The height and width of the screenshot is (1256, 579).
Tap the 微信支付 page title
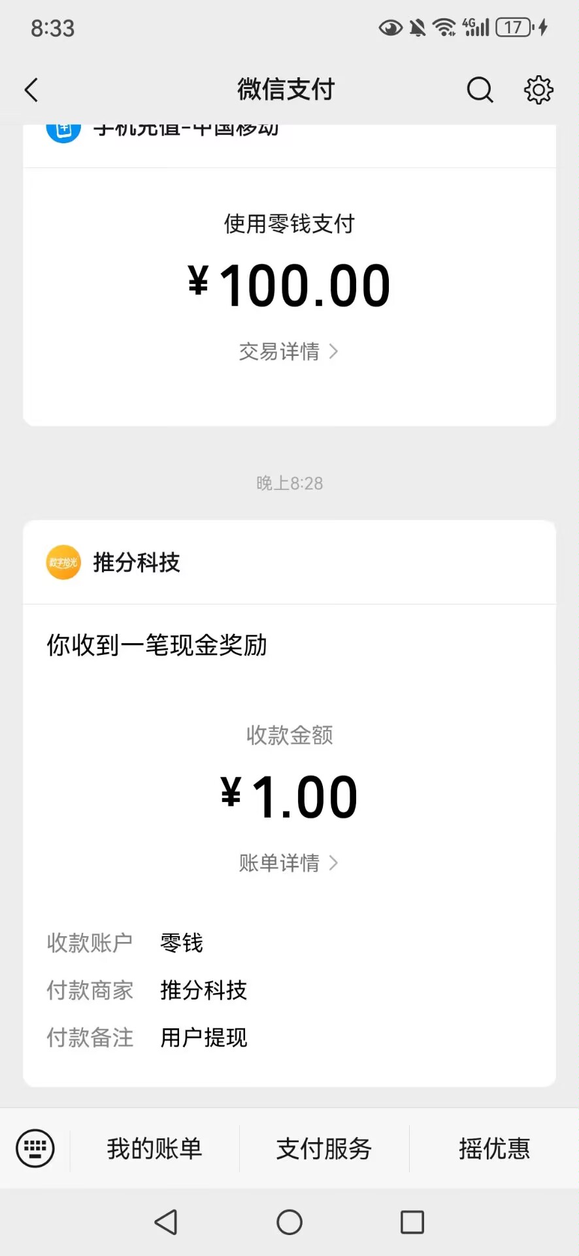pos(286,90)
